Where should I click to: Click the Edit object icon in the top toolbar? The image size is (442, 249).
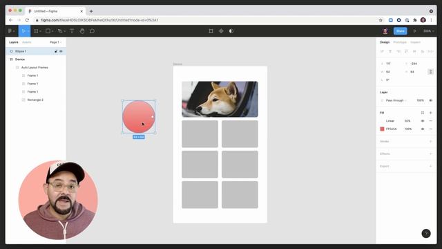[x=211, y=31]
